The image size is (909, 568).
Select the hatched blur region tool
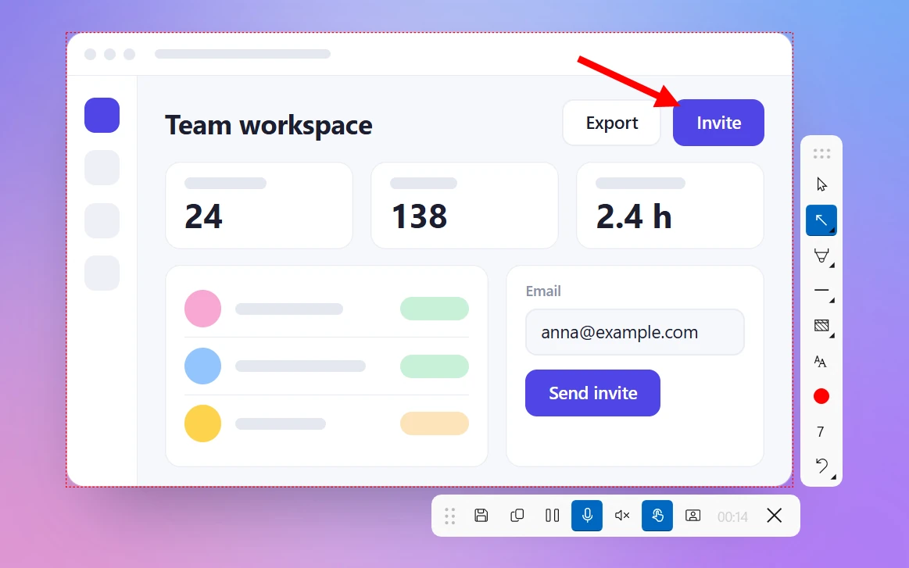coord(821,326)
